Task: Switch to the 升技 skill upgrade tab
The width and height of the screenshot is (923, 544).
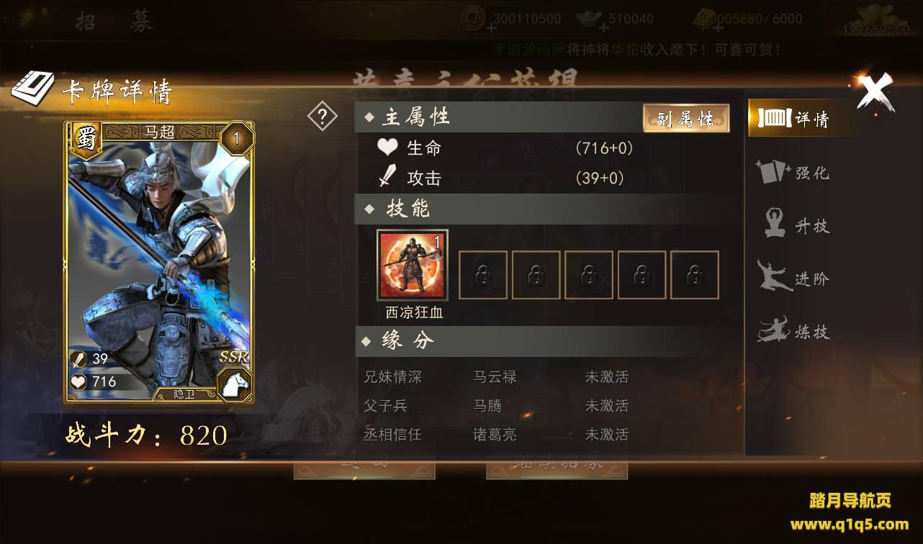Action: click(793, 225)
